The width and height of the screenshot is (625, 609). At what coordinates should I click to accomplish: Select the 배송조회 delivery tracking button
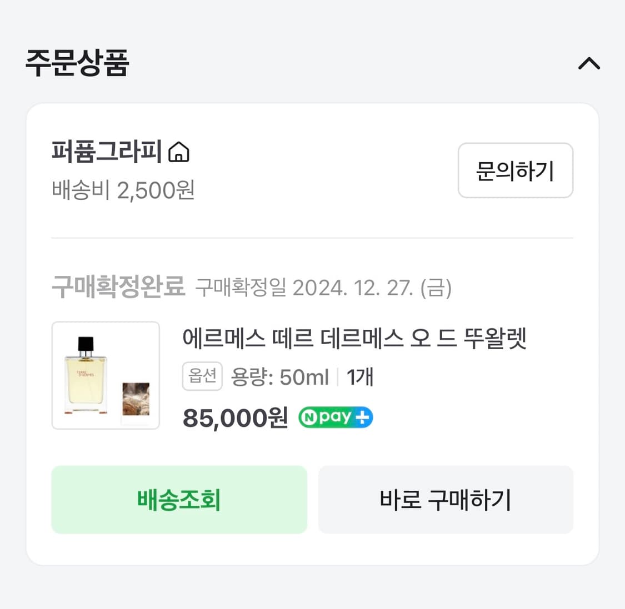[x=179, y=500]
